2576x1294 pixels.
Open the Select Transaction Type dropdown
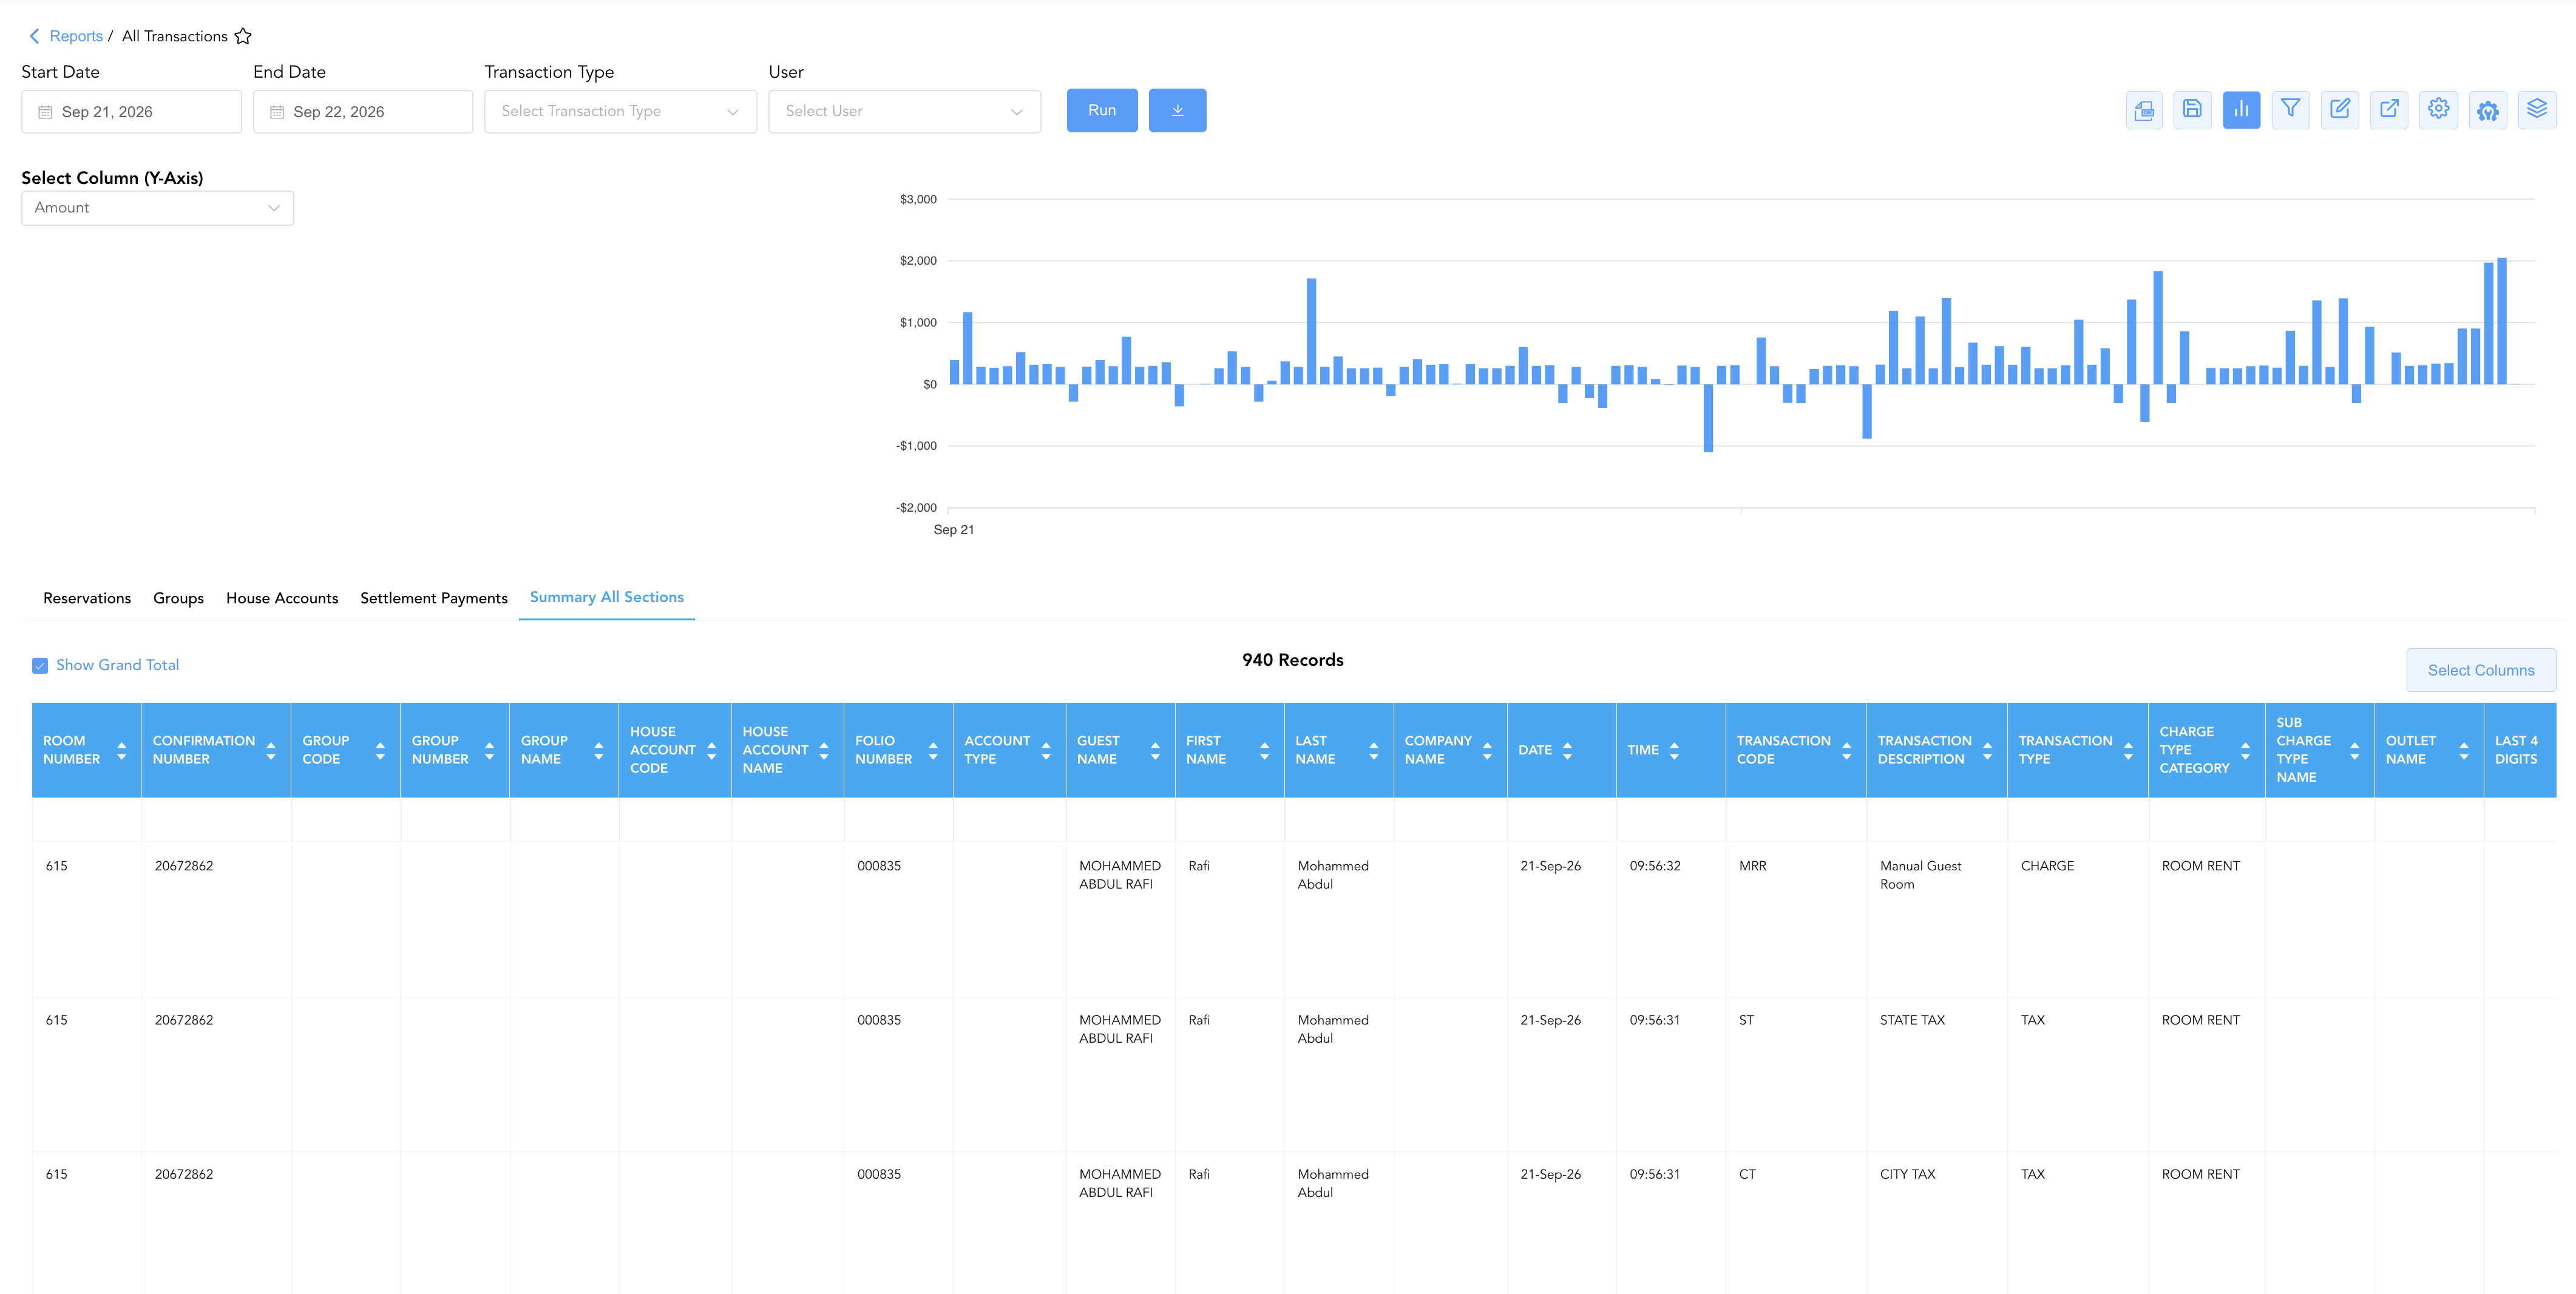620,111
